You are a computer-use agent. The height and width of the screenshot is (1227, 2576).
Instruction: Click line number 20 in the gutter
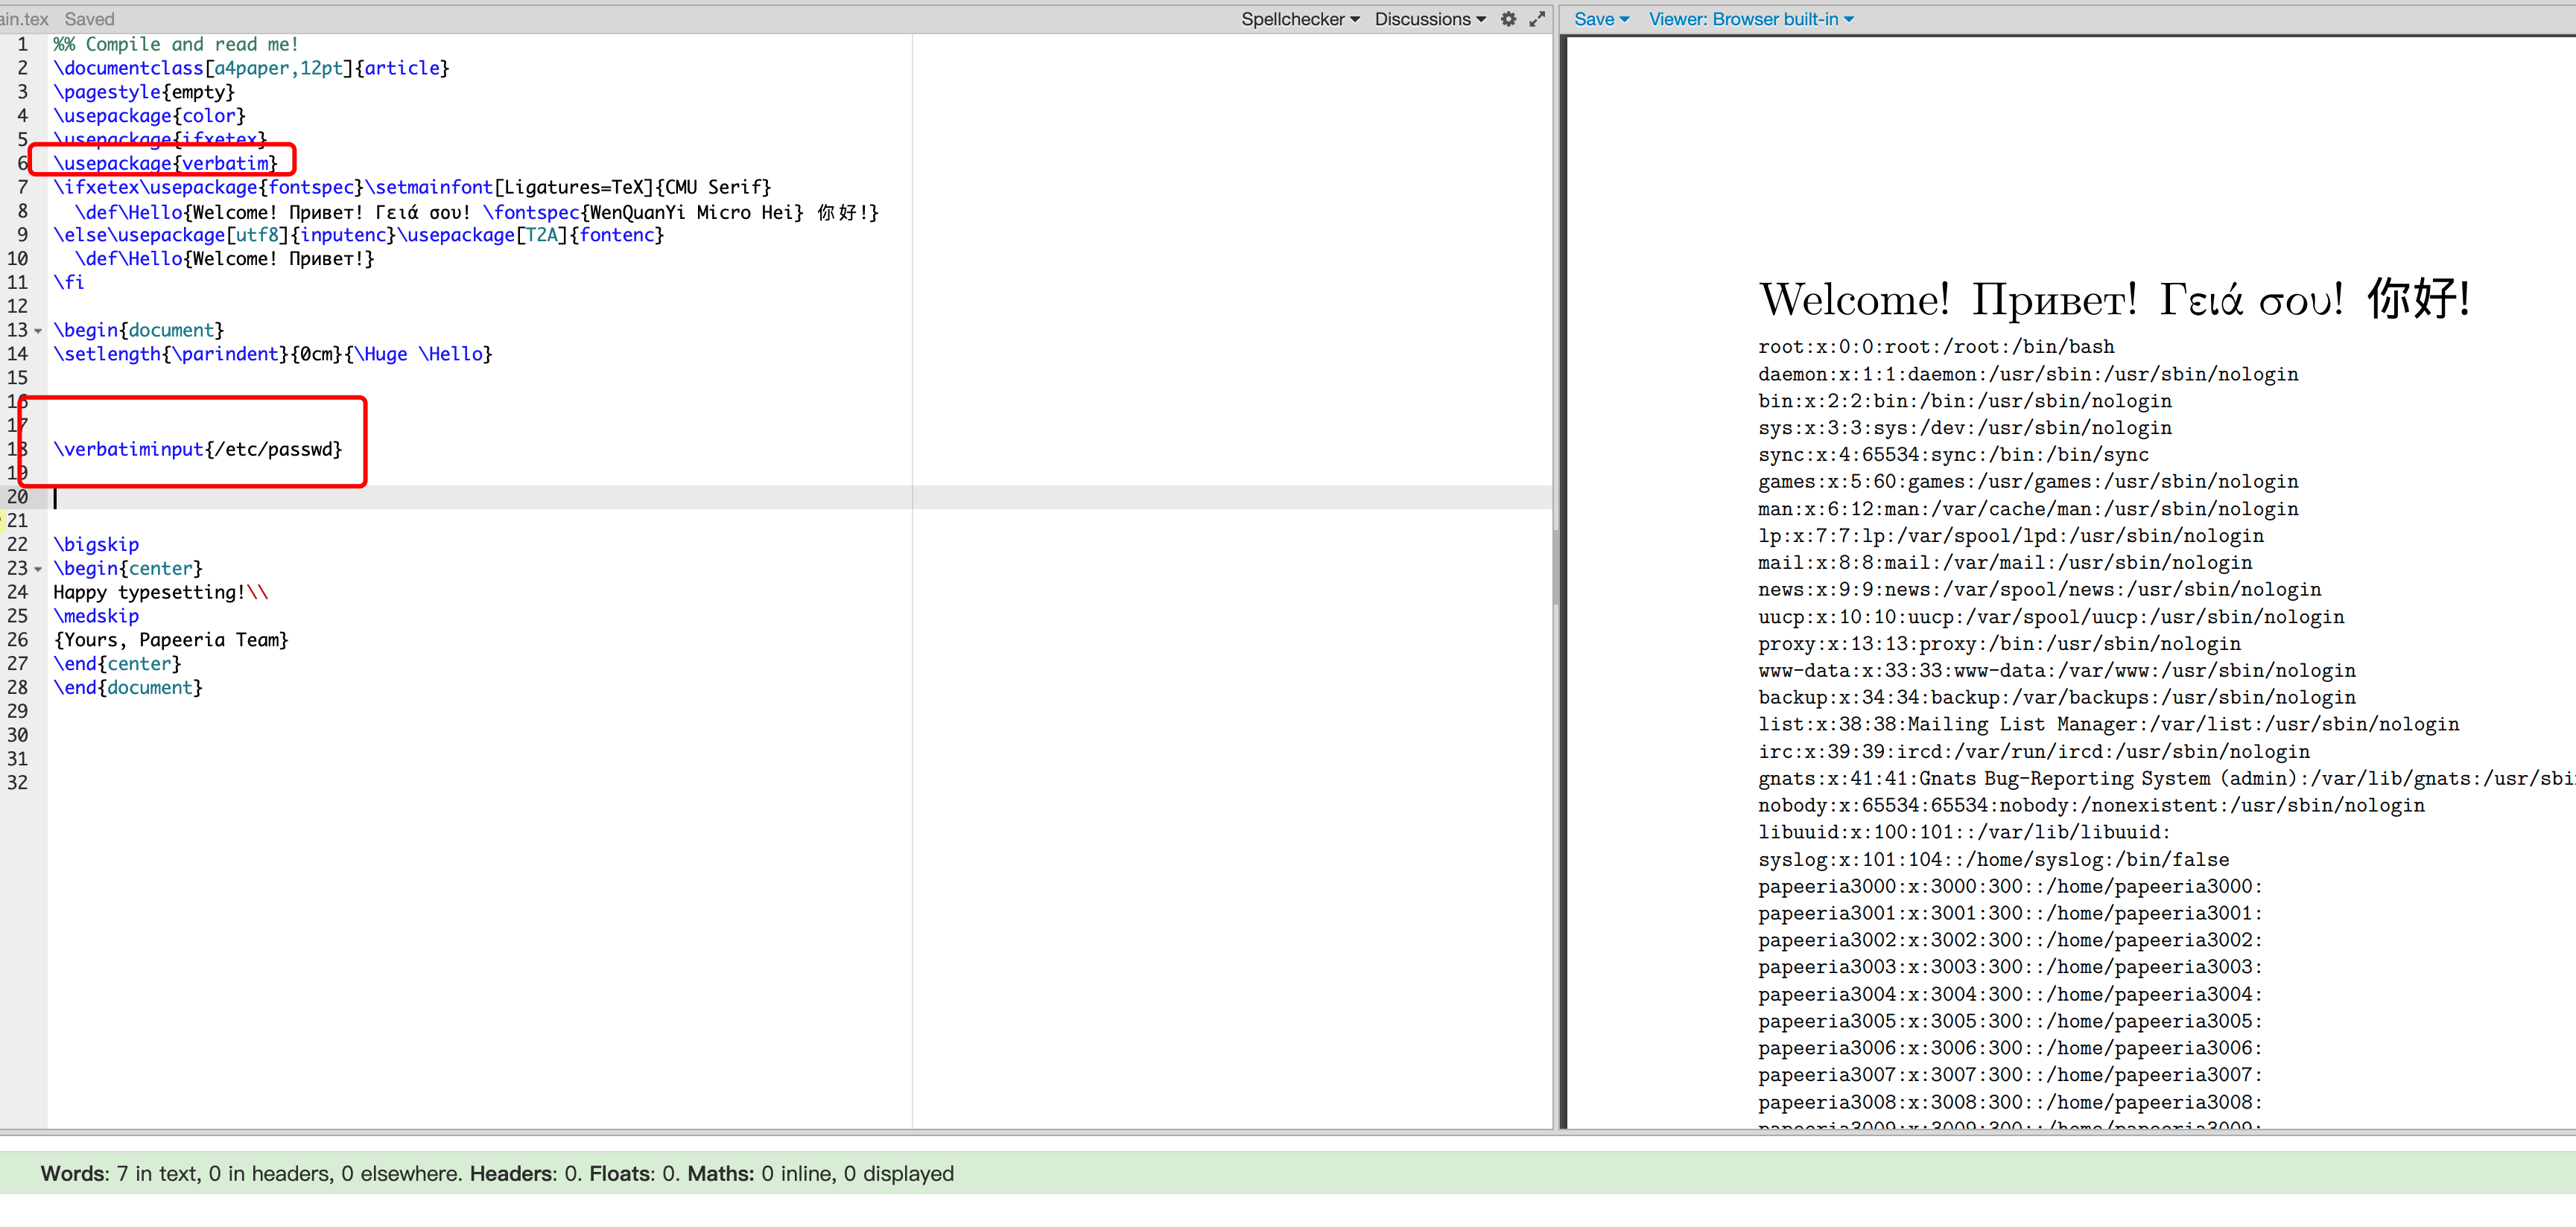click(x=18, y=497)
